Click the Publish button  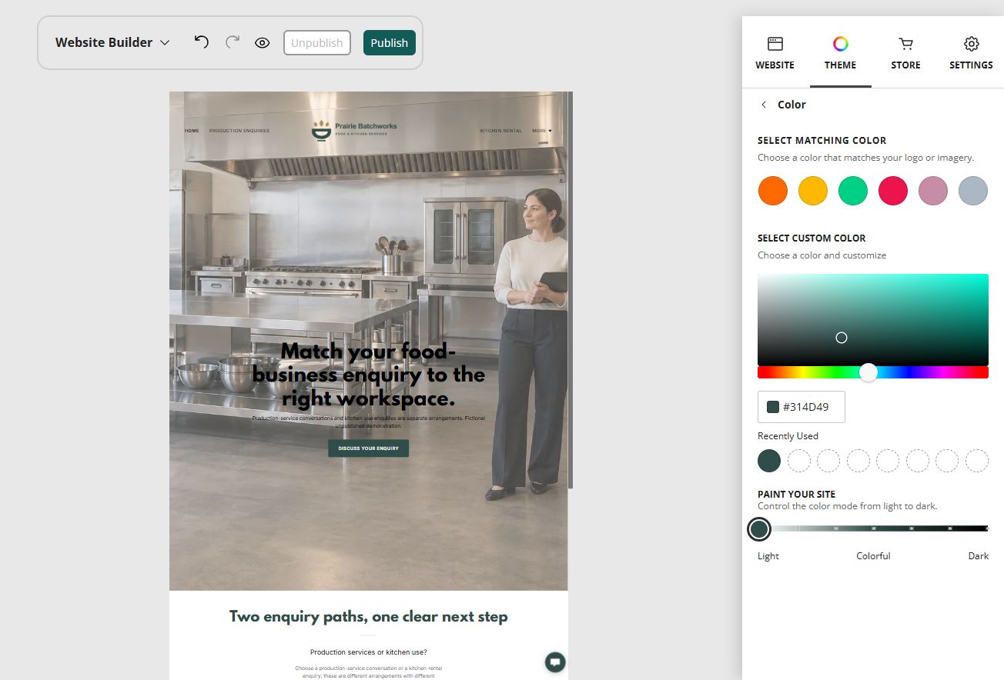[x=390, y=43]
